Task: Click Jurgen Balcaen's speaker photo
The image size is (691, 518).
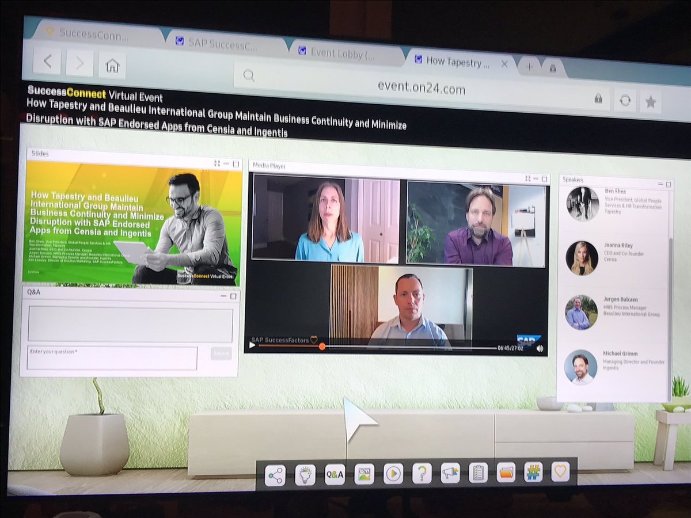Action: click(581, 313)
